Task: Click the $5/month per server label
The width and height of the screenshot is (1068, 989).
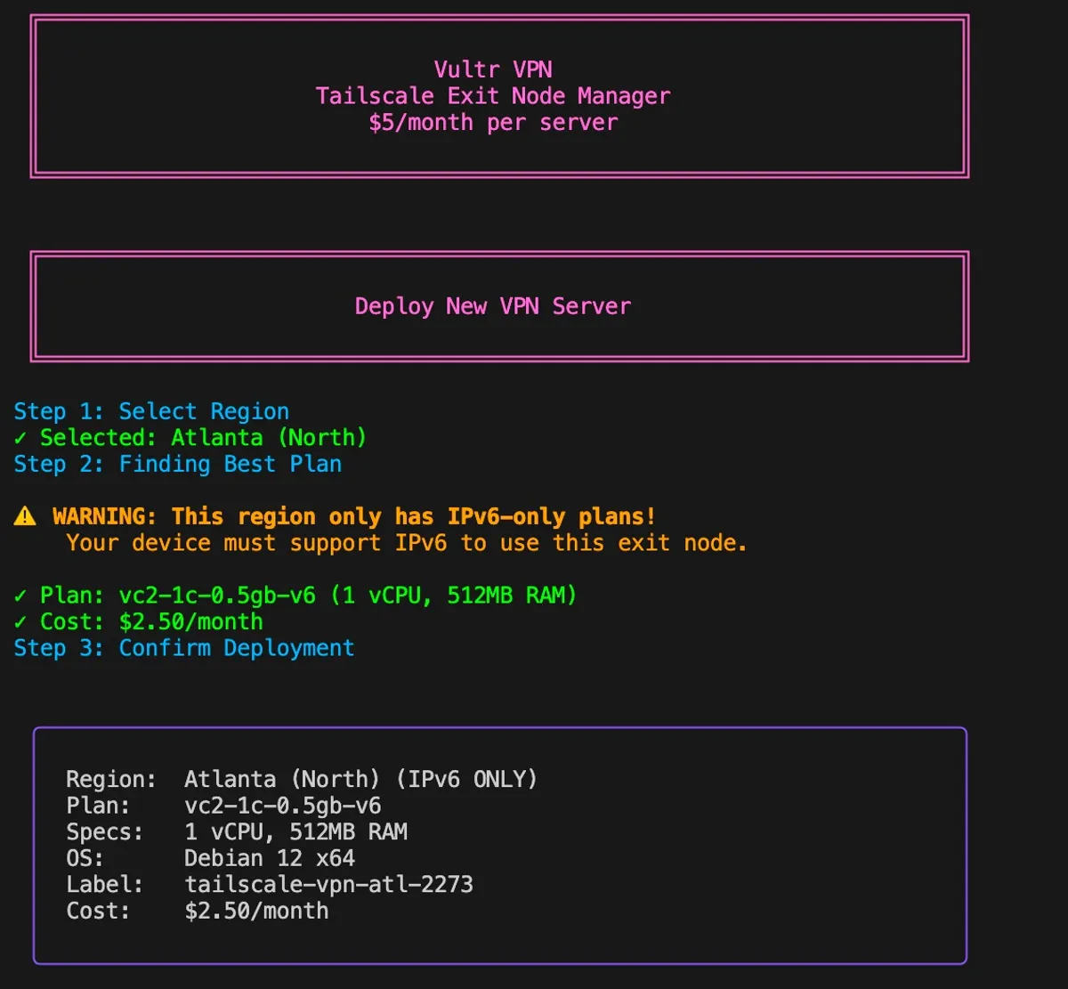Action: 493,122
